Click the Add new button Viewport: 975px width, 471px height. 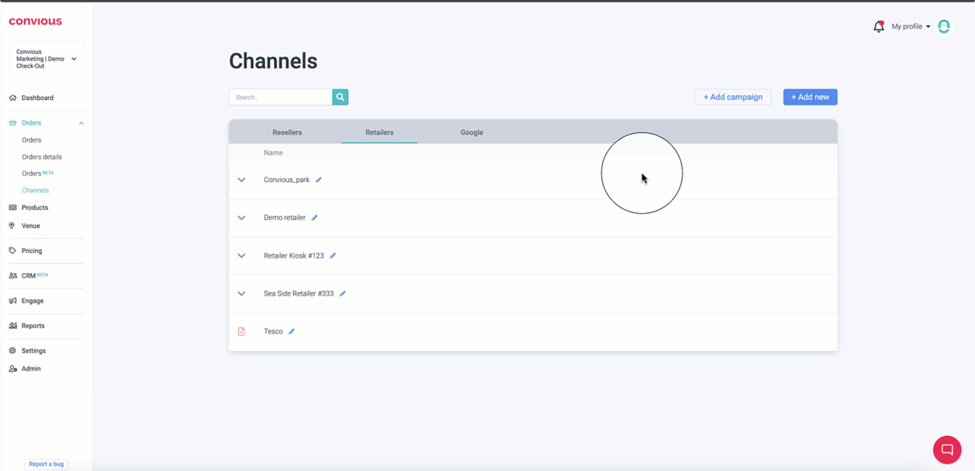(x=810, y=97)
